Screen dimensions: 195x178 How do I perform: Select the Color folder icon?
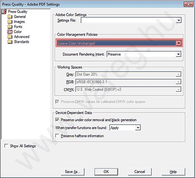[x=10, y=31]
